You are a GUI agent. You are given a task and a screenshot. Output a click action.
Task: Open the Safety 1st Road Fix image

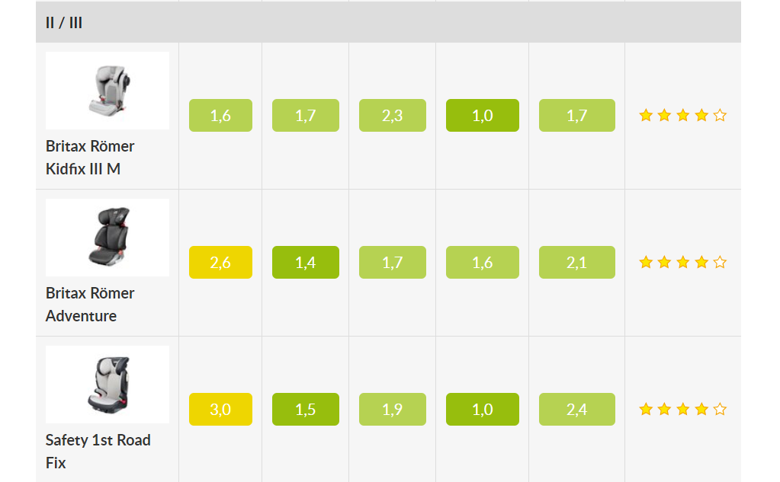coord(108,385)
